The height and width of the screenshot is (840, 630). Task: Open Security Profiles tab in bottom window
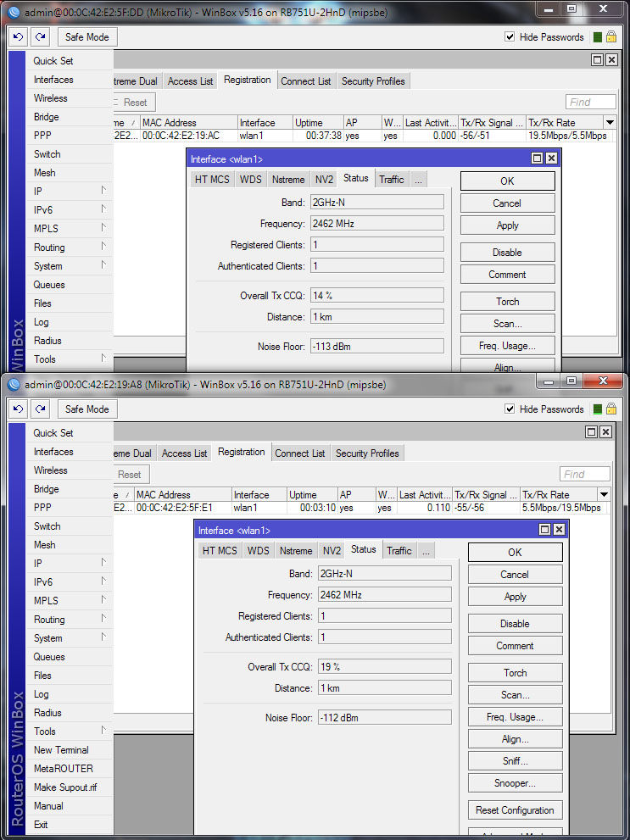coord(367,453)
